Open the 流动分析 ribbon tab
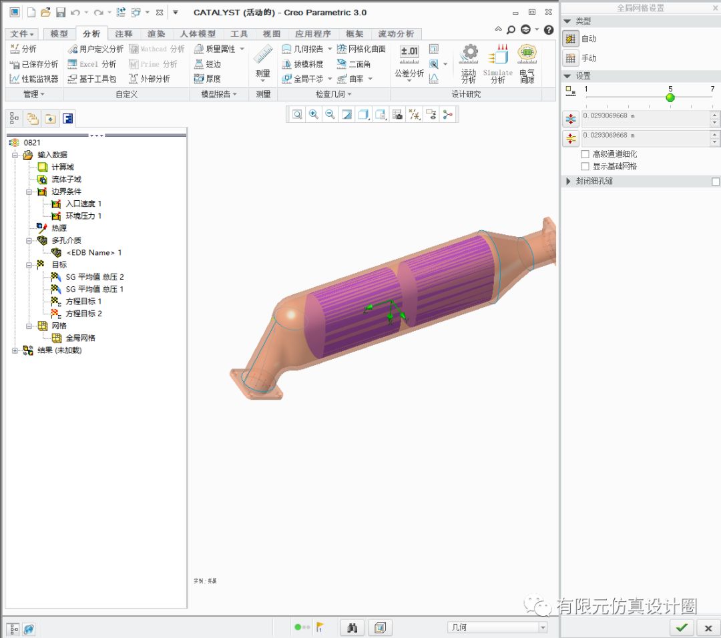Image resolution: width=721 pixels, height=638 pixels. click(x=396, y=34)
